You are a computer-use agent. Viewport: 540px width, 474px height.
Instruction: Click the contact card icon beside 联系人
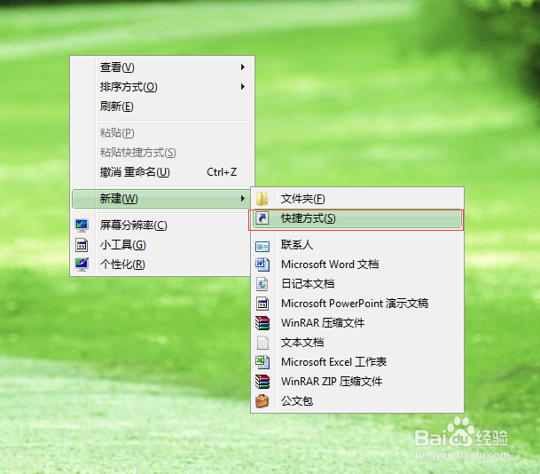pos(262,247)
